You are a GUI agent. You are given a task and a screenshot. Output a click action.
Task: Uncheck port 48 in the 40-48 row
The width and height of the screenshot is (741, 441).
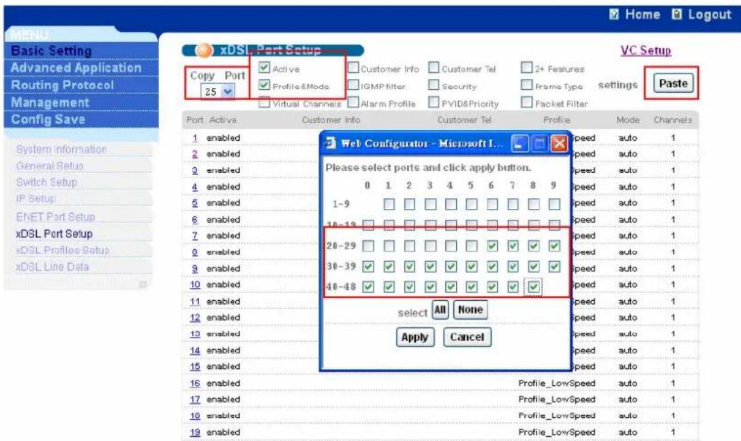coord(534,287)
